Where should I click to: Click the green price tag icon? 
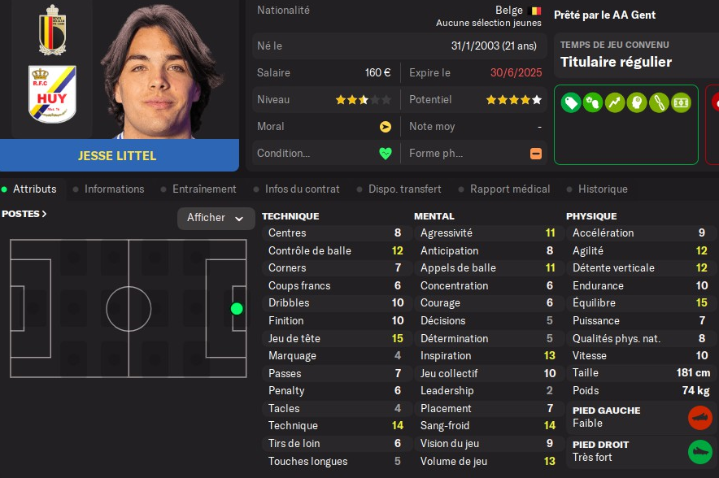(x=571, y=102)
